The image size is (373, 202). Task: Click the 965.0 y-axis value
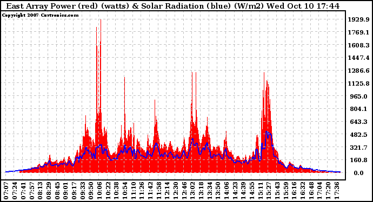tap(359, 96)
